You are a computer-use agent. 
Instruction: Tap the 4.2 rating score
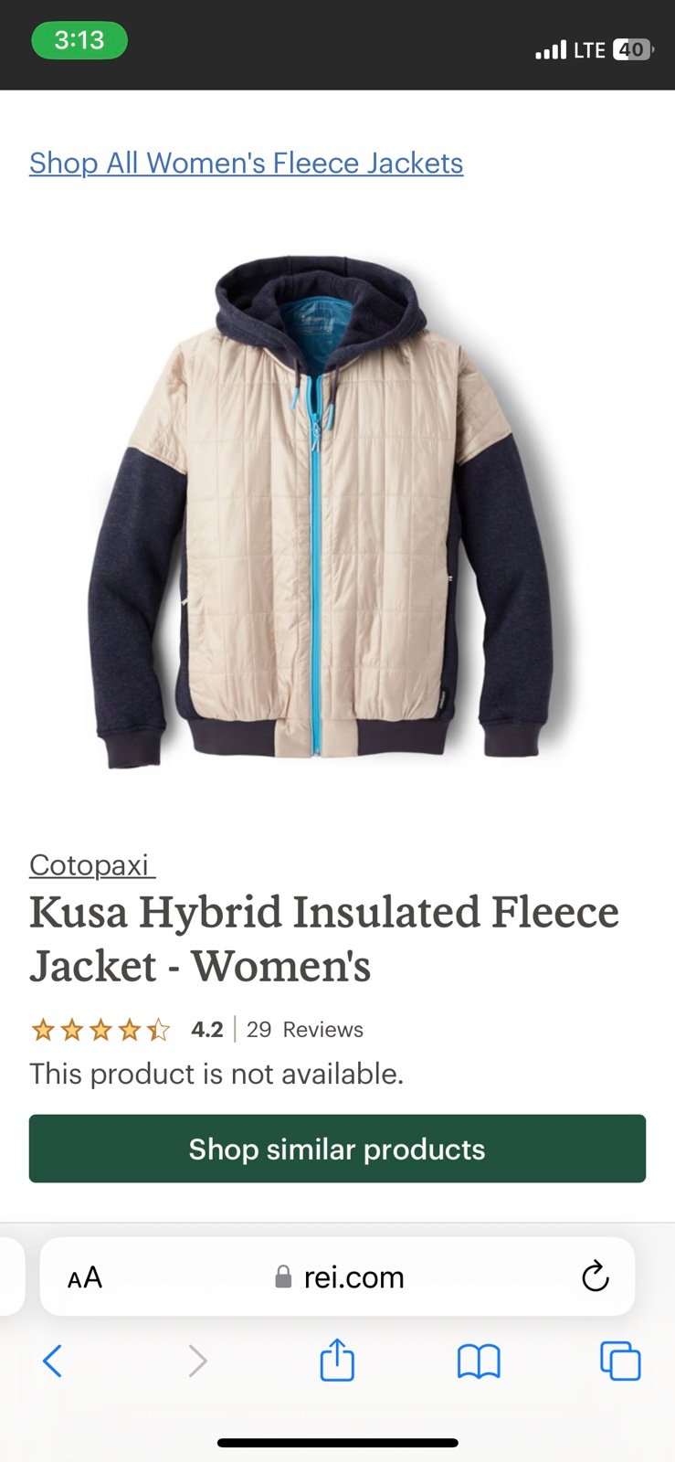click(x=207, y=1030)
